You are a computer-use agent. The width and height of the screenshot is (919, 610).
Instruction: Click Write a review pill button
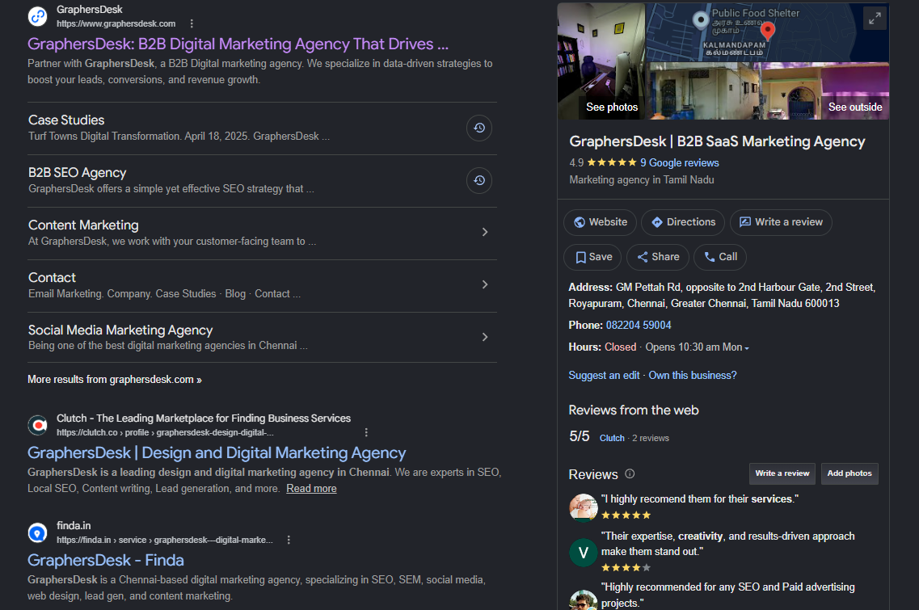click(x=781, y=223)
